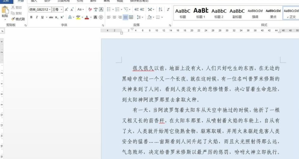Viewport: 299px width, 159px height.
Task: Click the tab selector L button
Action: (x=2, y=31)
